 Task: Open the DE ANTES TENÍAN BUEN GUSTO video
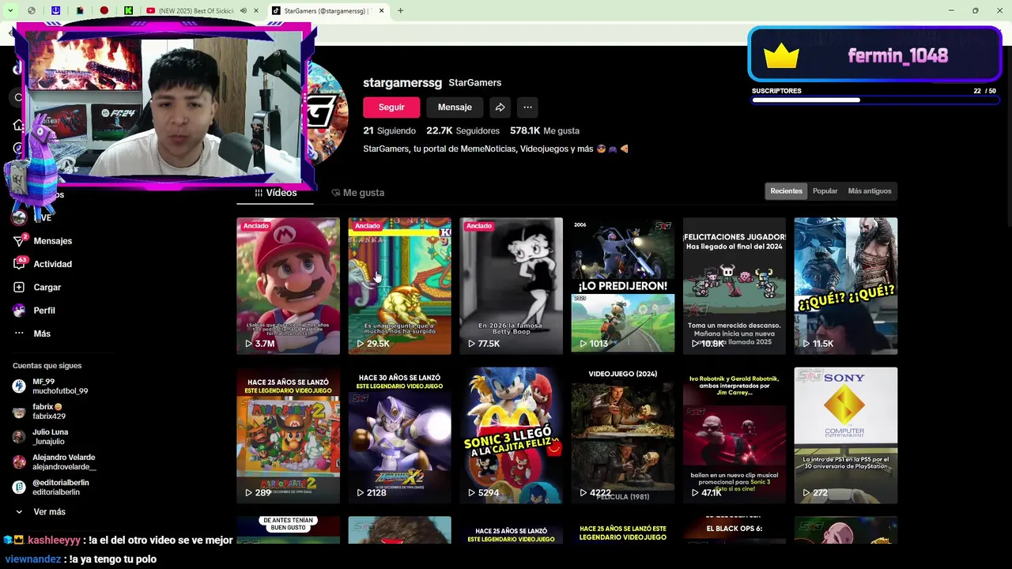tap(288, 530)
